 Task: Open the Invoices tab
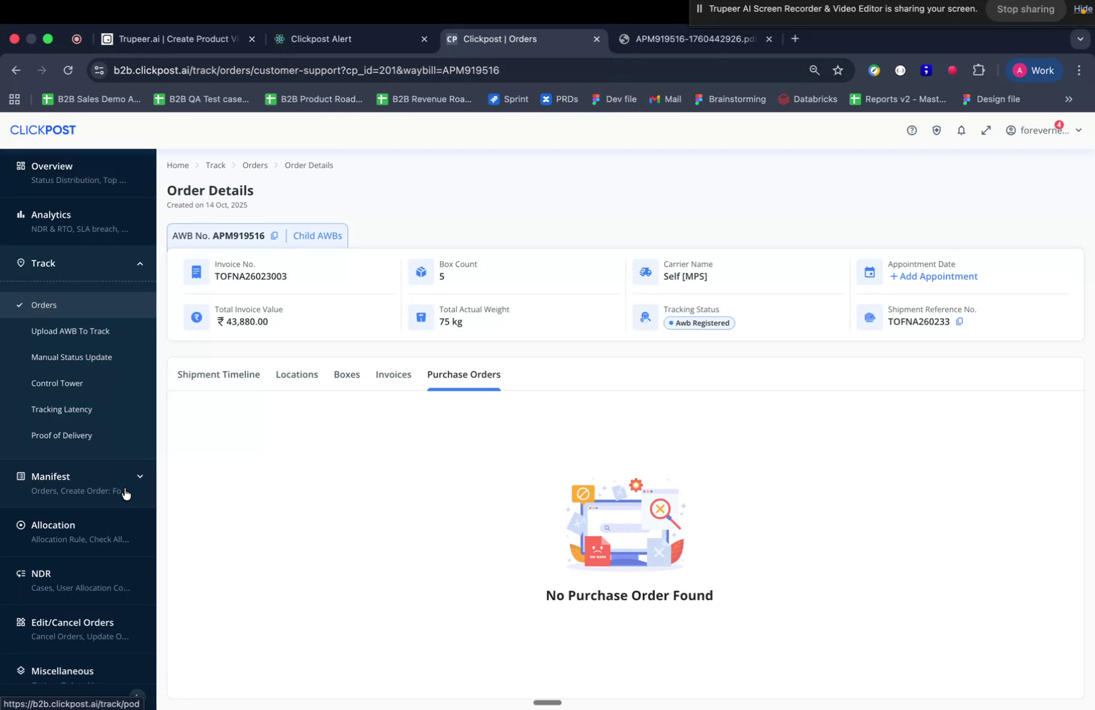click(393, 374)
